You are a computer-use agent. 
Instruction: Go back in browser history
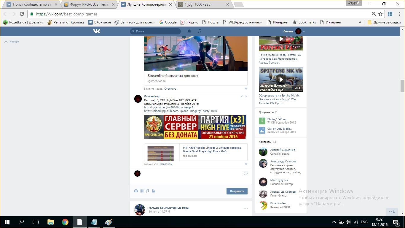[5, 14]
